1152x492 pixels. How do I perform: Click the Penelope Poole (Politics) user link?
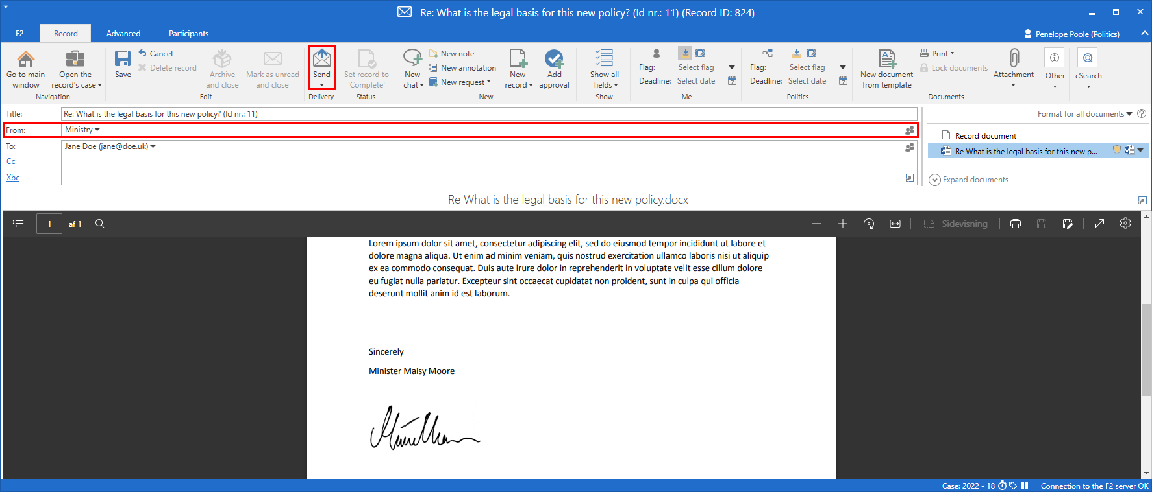tap(1077, 34)
